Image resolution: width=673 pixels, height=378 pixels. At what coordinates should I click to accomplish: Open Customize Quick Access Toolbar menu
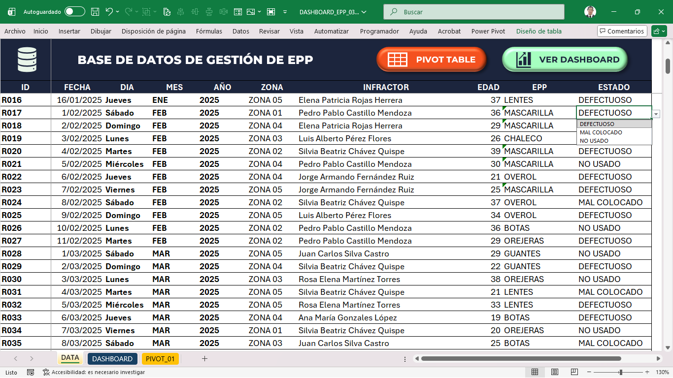[x=284, y=12]
